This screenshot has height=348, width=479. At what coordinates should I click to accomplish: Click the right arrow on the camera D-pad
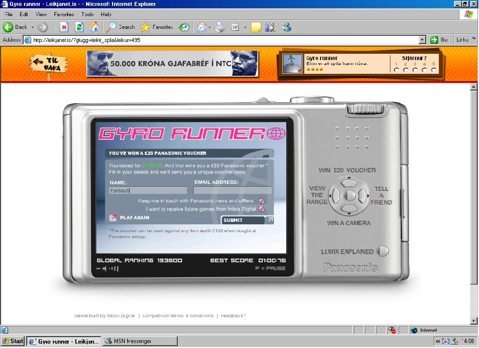coord(362,196)
